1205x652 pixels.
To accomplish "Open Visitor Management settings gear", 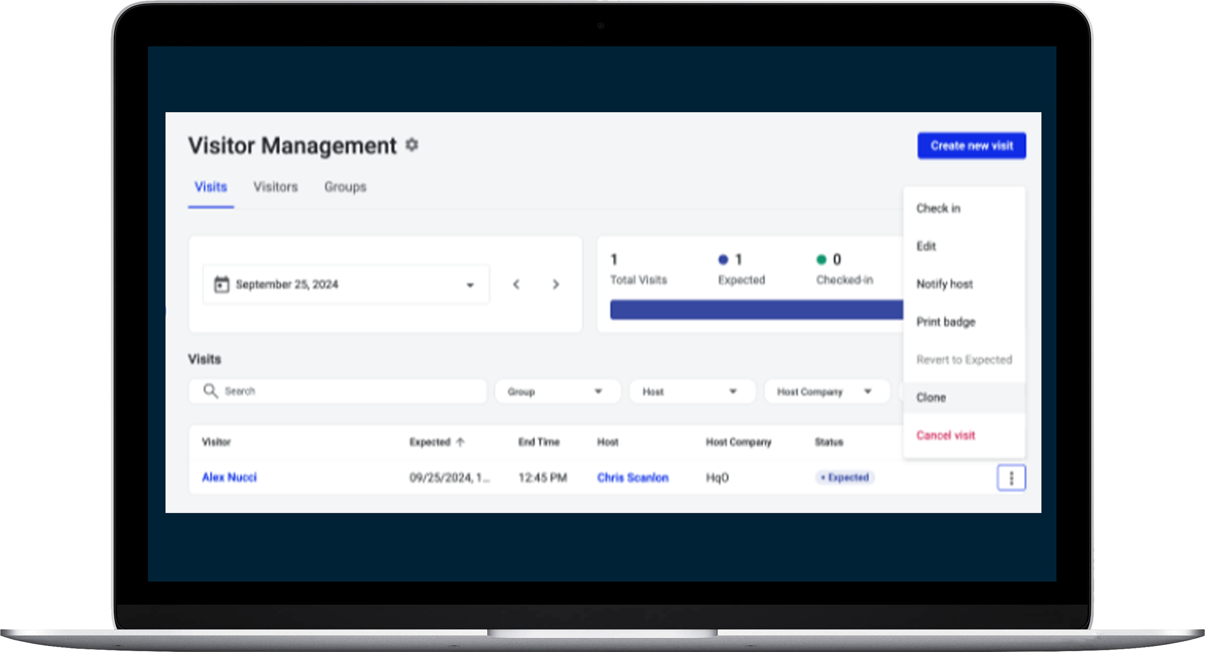I will coord(411,145).
